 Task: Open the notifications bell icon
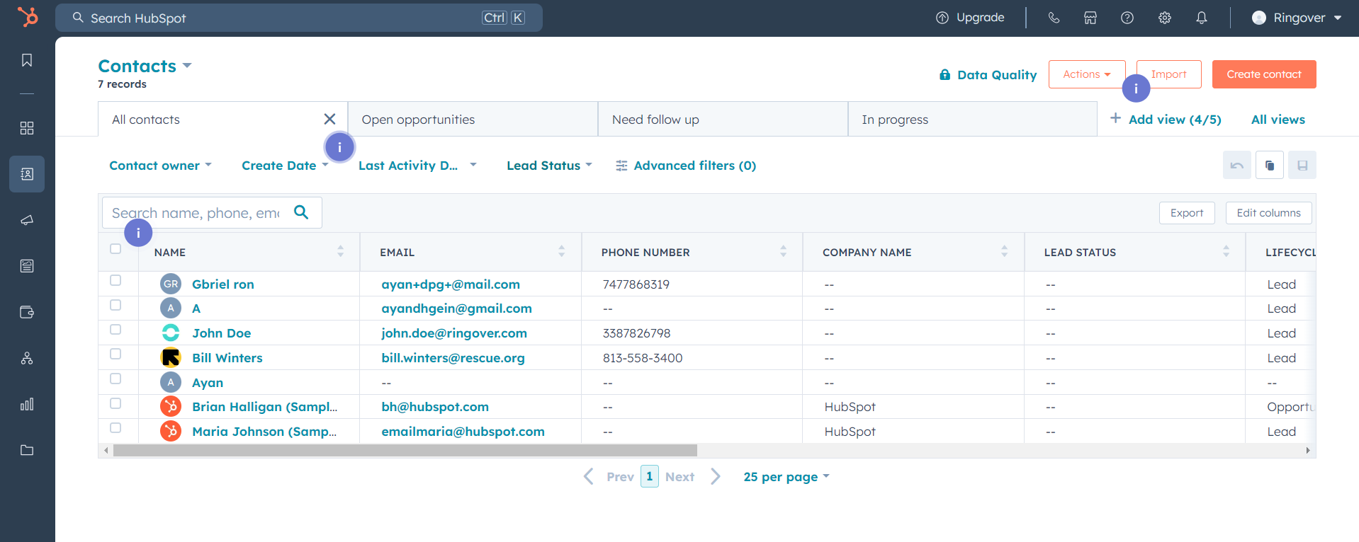pos(1202,18)
